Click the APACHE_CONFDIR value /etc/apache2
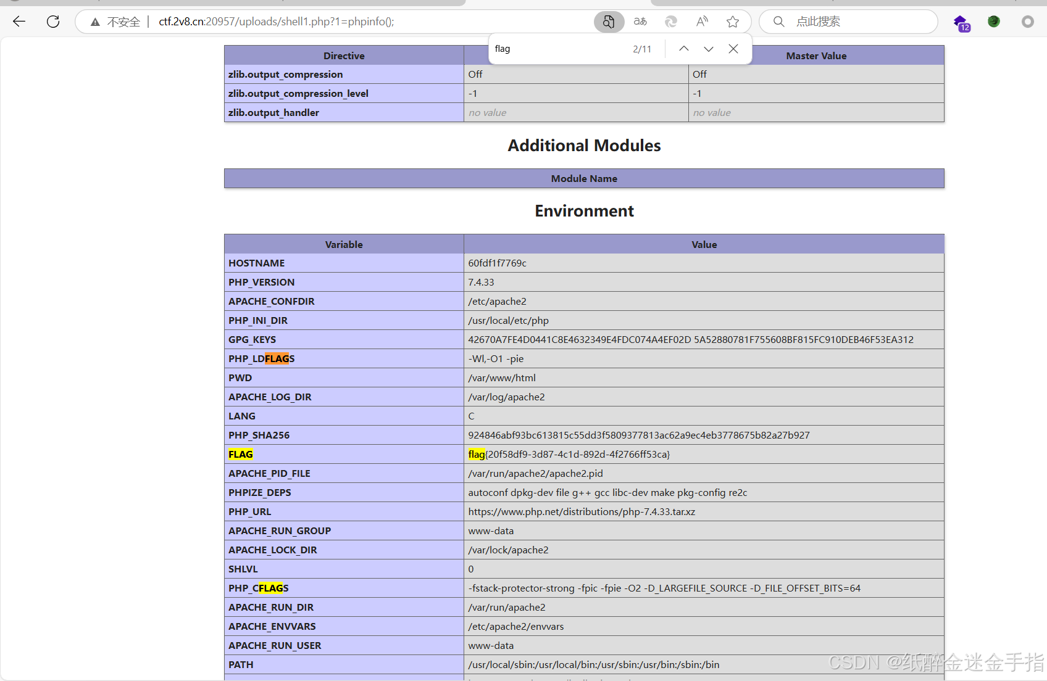The image size is (1047, 681). click(497, 301)
